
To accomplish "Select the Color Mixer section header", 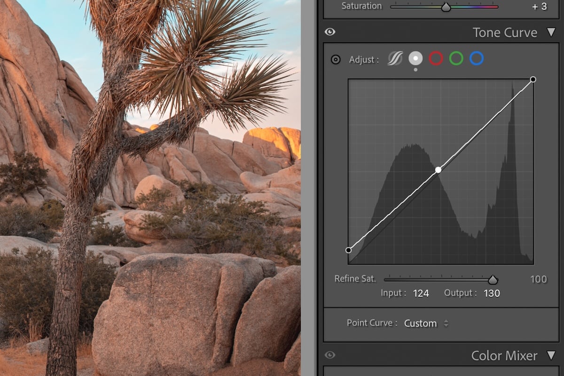I will click(504, 356).
